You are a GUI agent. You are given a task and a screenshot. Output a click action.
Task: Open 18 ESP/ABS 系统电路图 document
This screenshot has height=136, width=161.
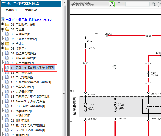coord(28,106)
